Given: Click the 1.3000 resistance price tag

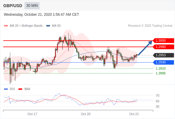Looking at the screenshot, I should [163, 40].
